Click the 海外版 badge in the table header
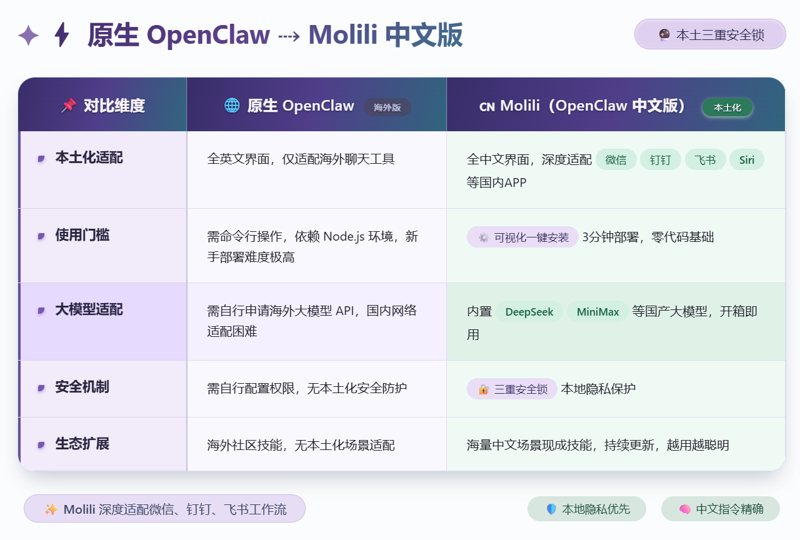This screenshot has width=800, height=540. coord(387,107)
